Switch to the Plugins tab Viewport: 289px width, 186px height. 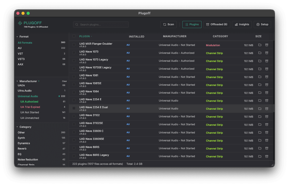[x=192, y=24]
